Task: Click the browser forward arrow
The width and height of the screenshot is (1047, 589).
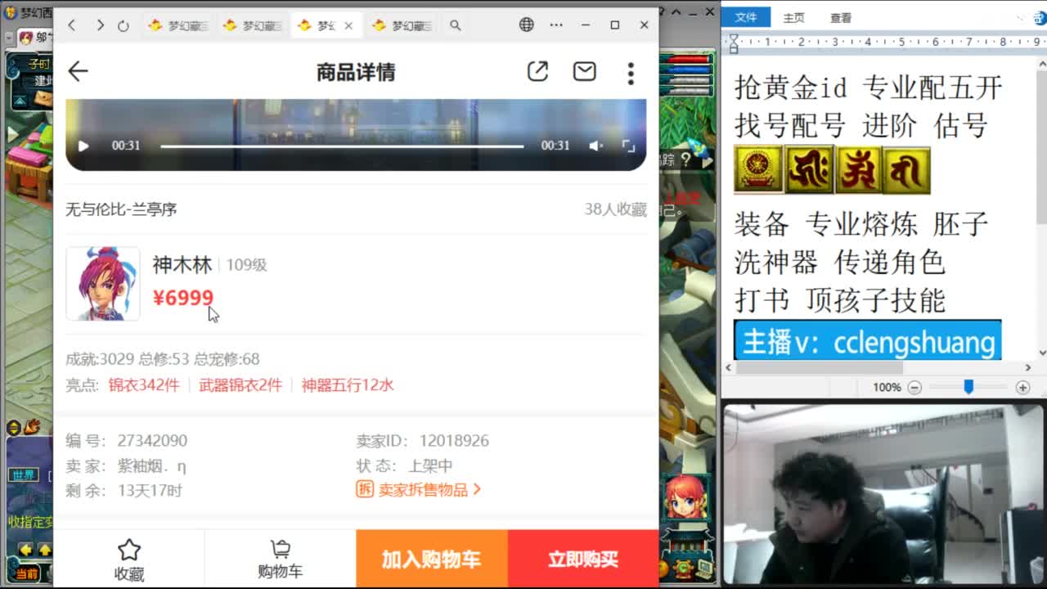Action: [100, 25]
